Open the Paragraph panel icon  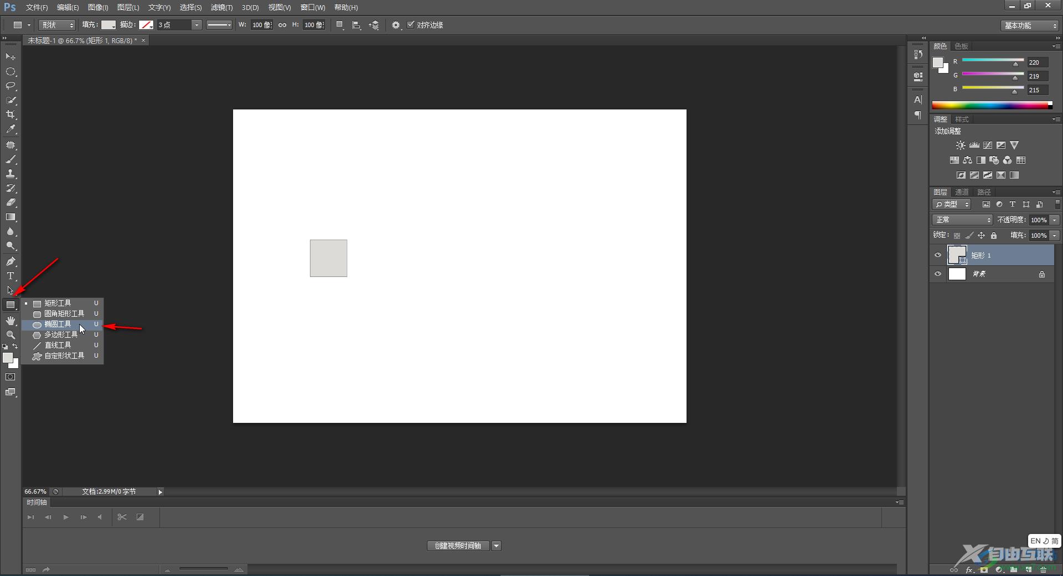(918, 115)
